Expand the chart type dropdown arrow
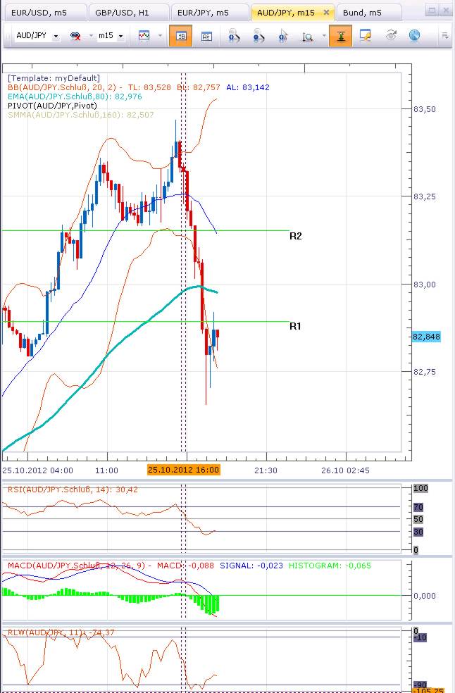The width and height of the screenshot is (455, 693). (x=160, y=36)
